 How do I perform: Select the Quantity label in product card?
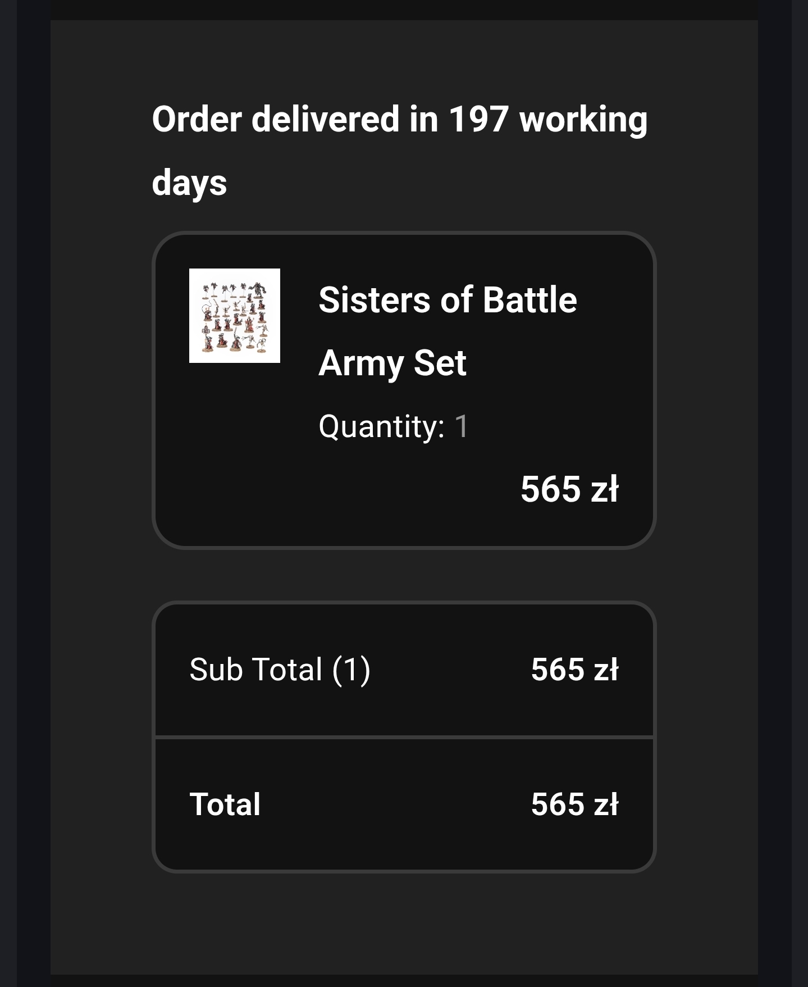(381, 426)
